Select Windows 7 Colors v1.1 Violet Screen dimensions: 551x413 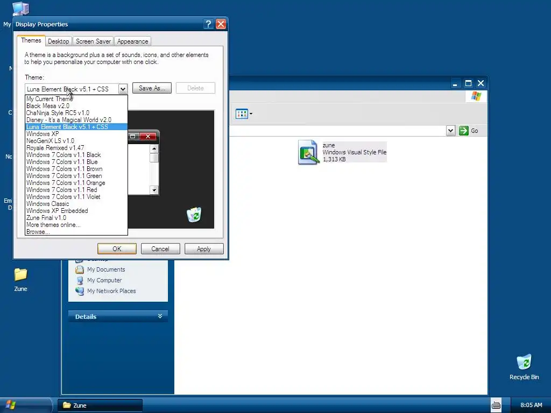[76, 197]
